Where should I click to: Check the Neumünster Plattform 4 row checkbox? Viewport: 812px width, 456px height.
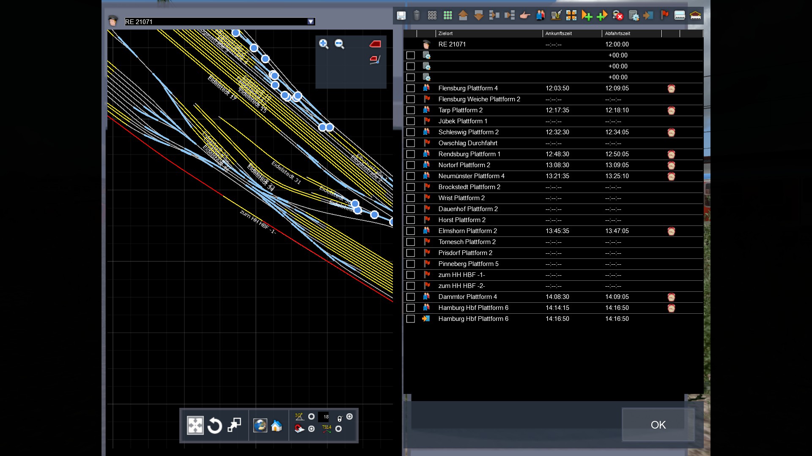coord(410,176)
